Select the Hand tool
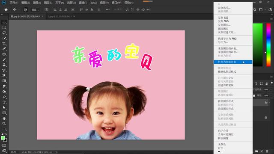This screenshot has height=154, width=274. [x=4, y=118]
